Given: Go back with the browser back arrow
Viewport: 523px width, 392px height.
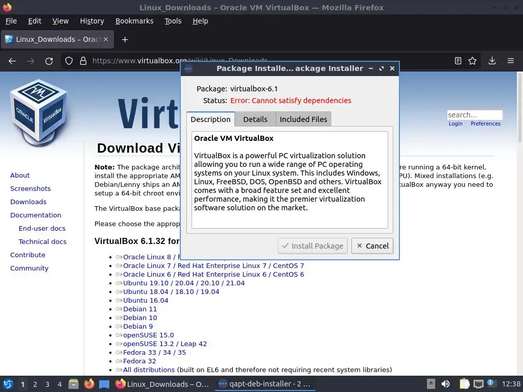Looking at the screenshot, I should (x=12, y=61).
